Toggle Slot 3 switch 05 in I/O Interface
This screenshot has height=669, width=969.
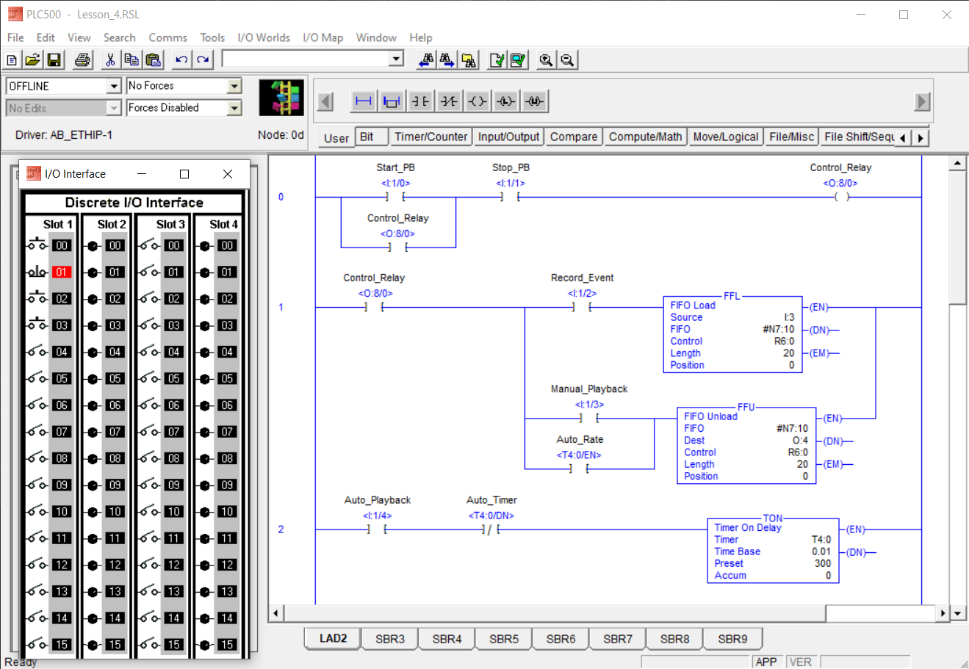tap(150, 378)
